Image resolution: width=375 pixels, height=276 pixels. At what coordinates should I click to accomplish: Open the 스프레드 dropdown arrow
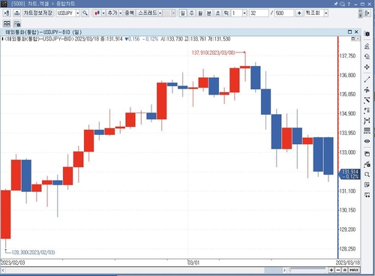coord(160,13)
